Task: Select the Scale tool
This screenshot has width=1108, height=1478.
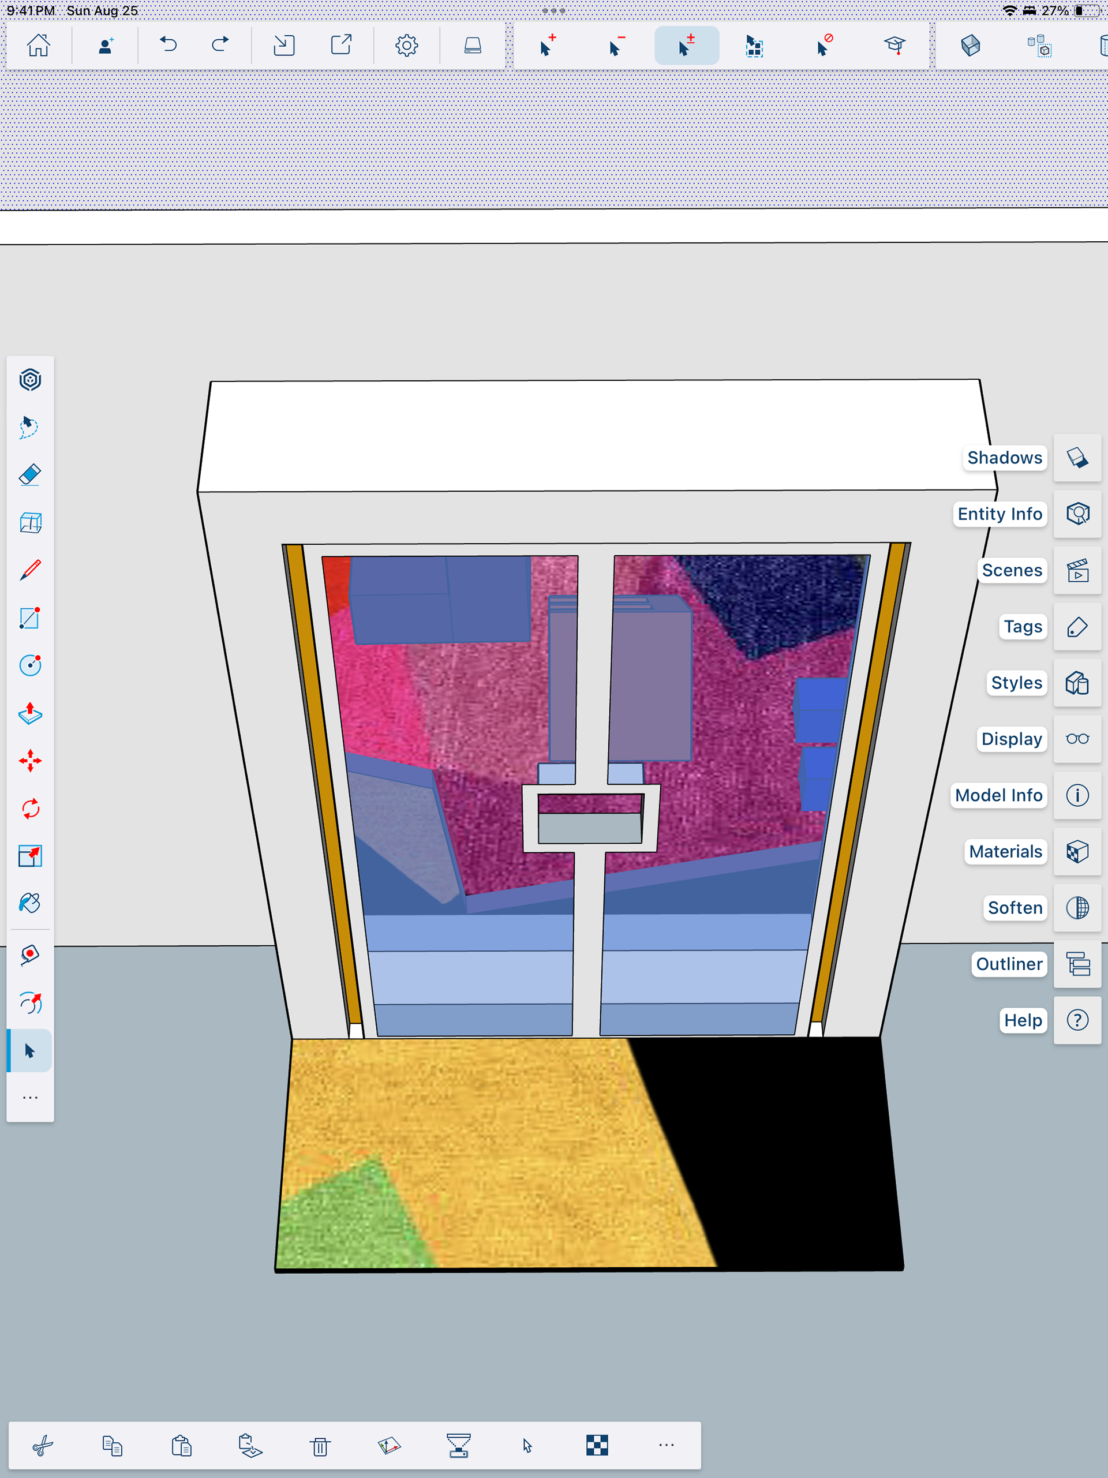Action: 30,856
